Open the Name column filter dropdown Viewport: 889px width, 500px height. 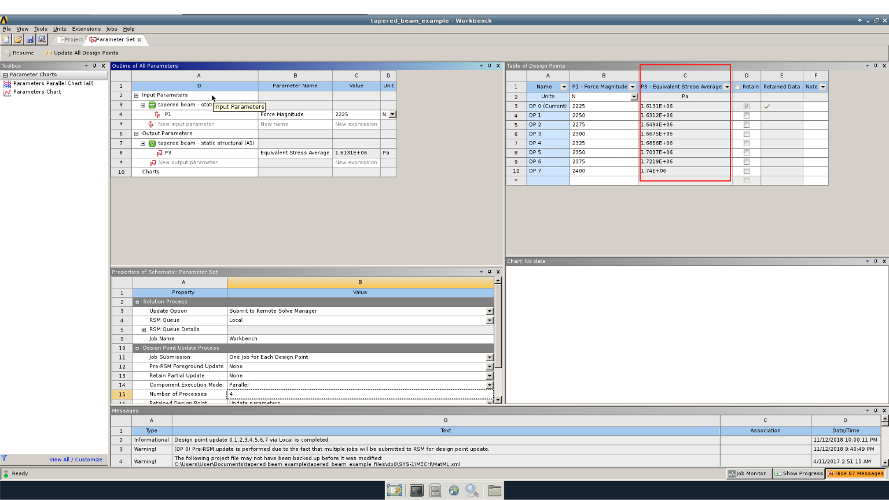(564, 87)
